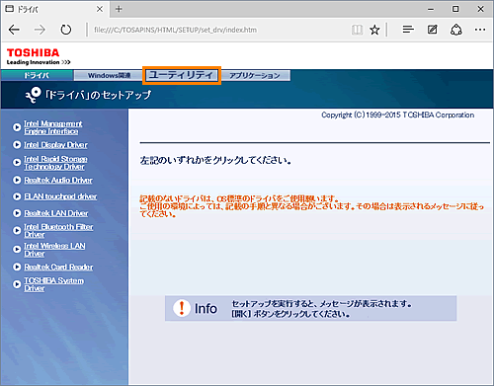Click bullet icon beside Intel Display Driver

pos(17,145)
